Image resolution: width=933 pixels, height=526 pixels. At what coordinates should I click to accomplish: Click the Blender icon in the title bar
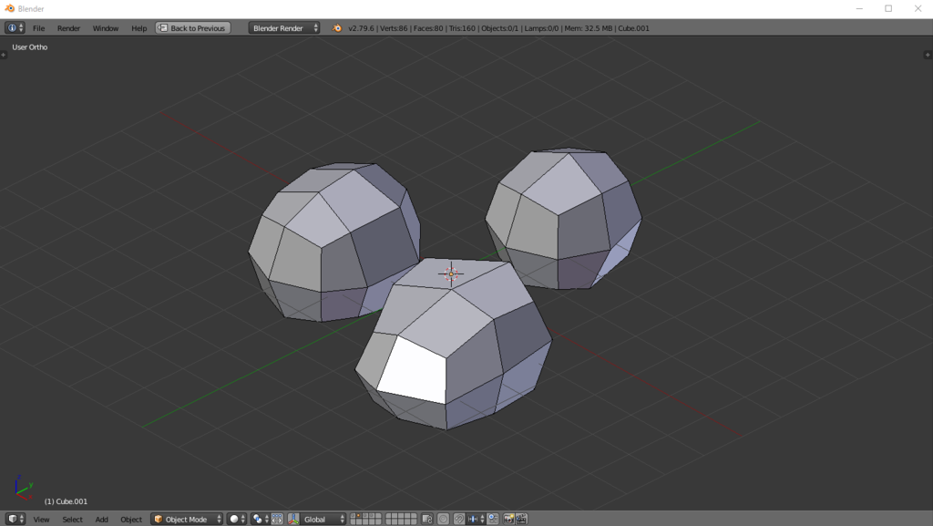tap(9, 8)
